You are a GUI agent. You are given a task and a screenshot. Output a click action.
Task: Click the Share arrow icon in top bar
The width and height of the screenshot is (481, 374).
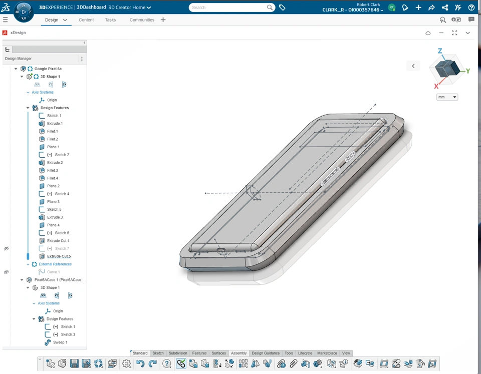[x=431, y=8]
